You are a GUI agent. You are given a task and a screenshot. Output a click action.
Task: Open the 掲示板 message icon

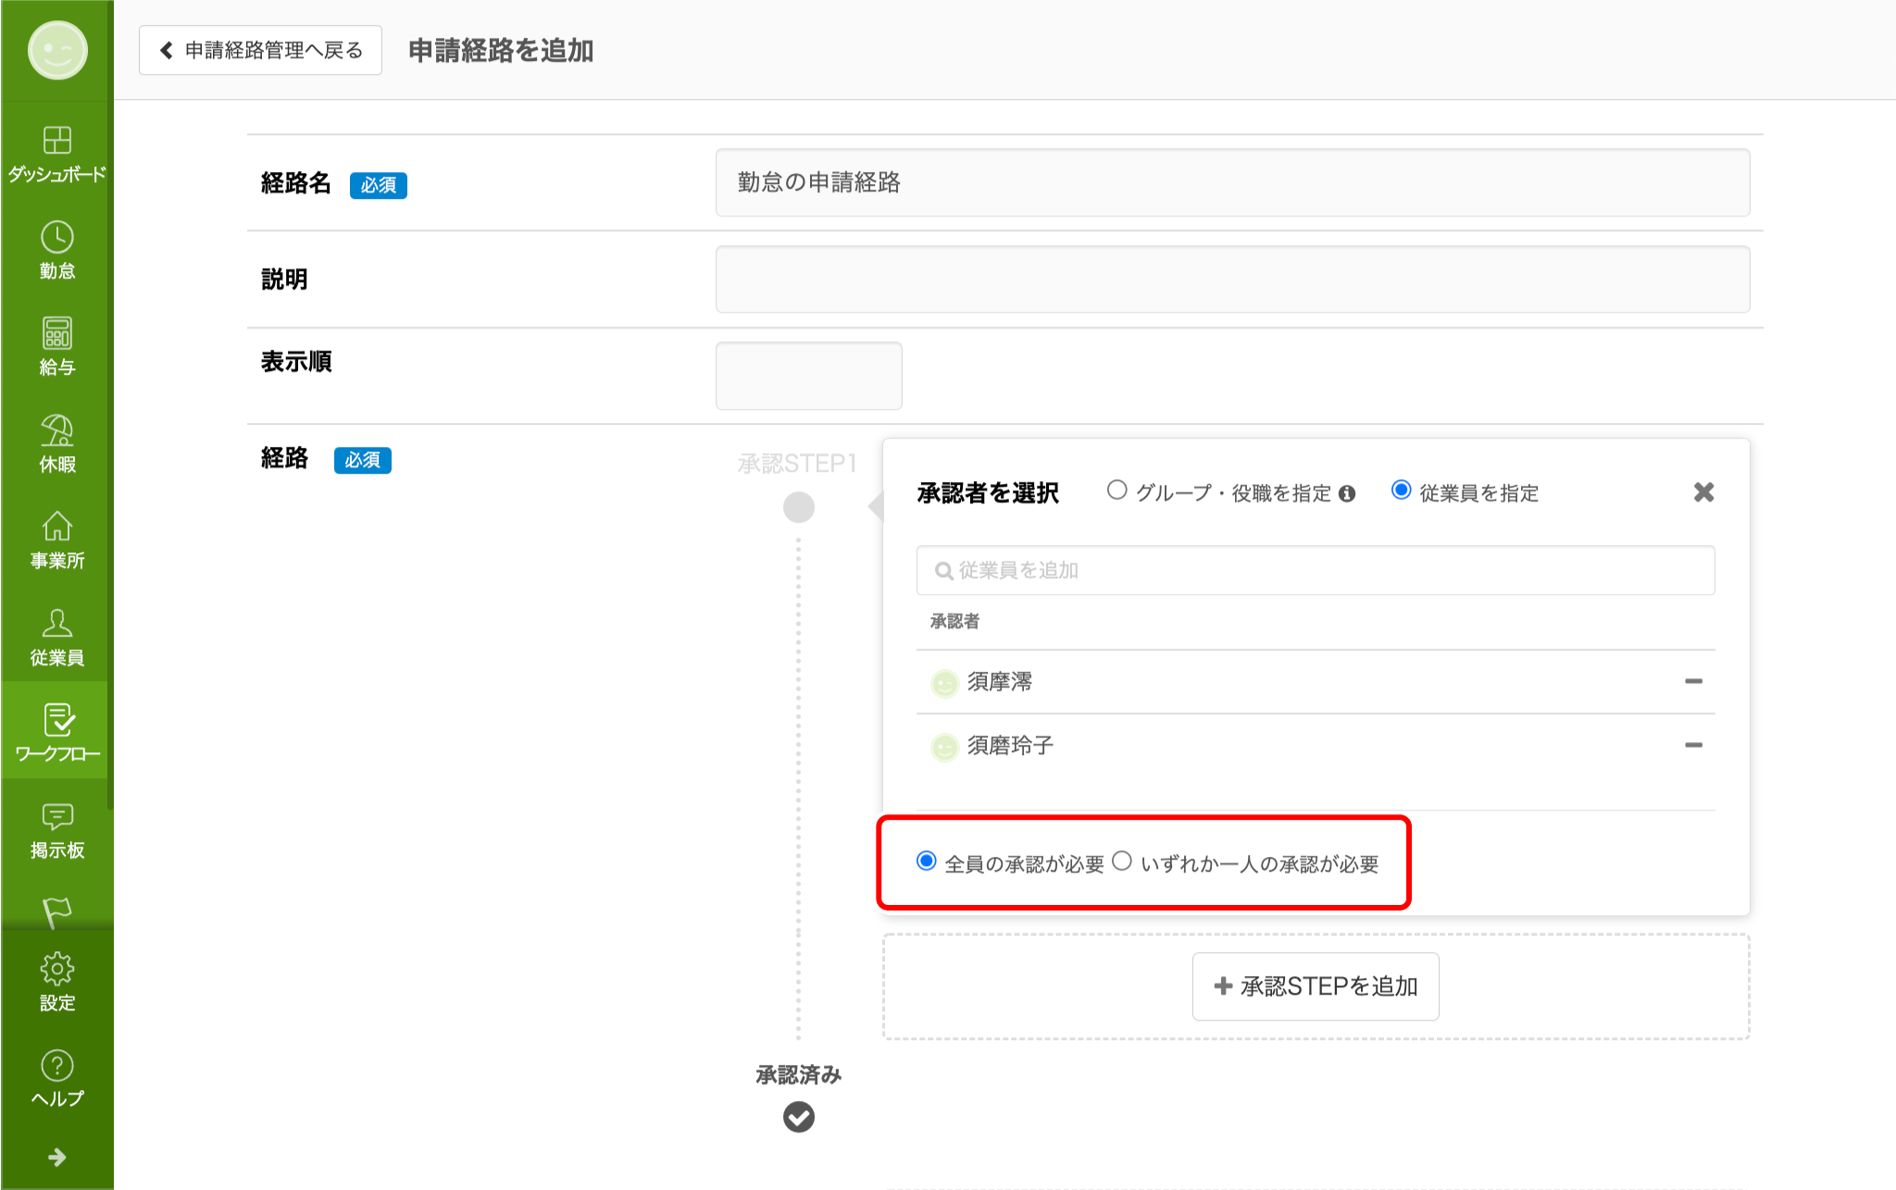coord(56,816)
